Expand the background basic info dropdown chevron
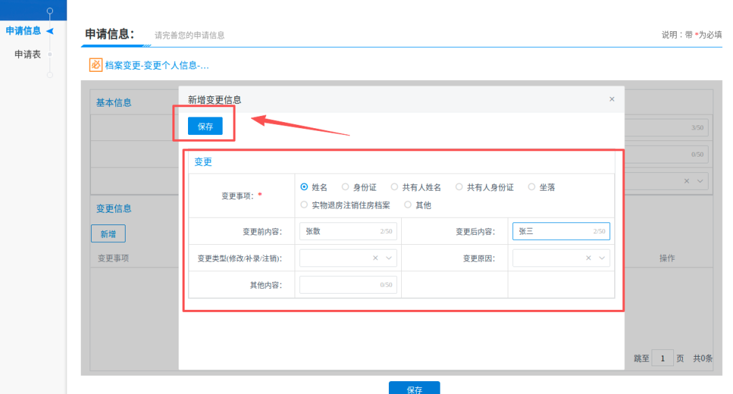 pos(700,181)
